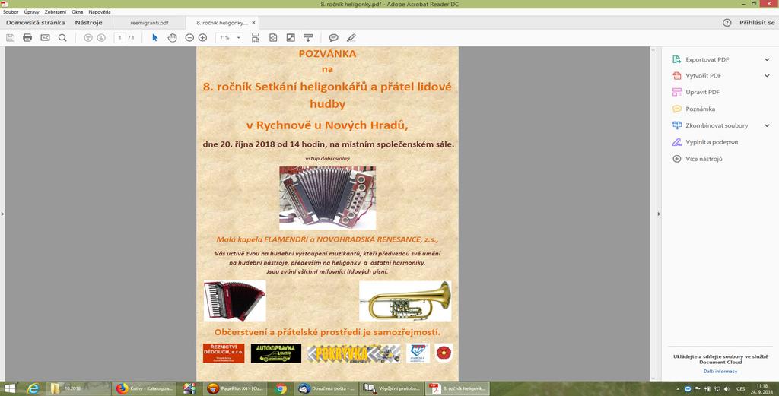Open the Zobrazení menu
Image resolution: width=779 pixels, height=396 pixels.
pyautogui.click(x=55, y=12)
